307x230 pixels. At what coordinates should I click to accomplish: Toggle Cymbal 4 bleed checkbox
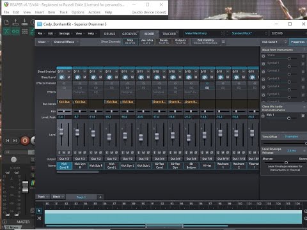pyautogui.click(x=264, y=87)
